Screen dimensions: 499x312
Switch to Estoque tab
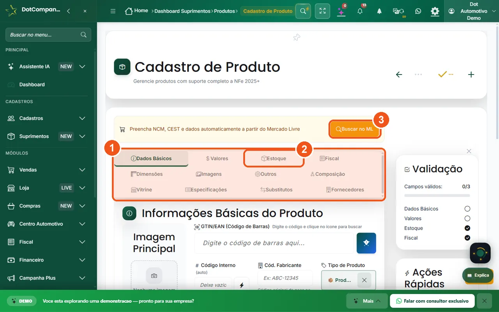[274, 159]
